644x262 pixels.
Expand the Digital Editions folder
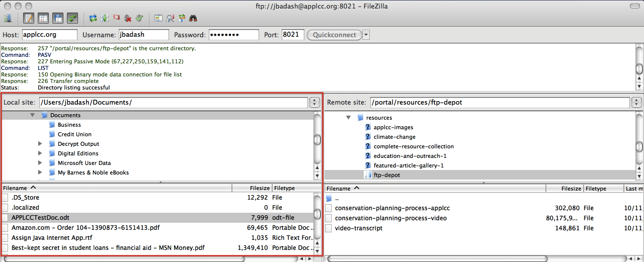pyautogui.click(x=41, y=153)
